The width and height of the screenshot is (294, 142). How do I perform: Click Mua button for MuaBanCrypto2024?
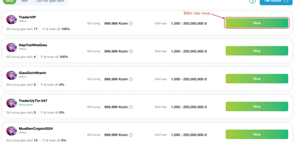[x=257, y=134]
